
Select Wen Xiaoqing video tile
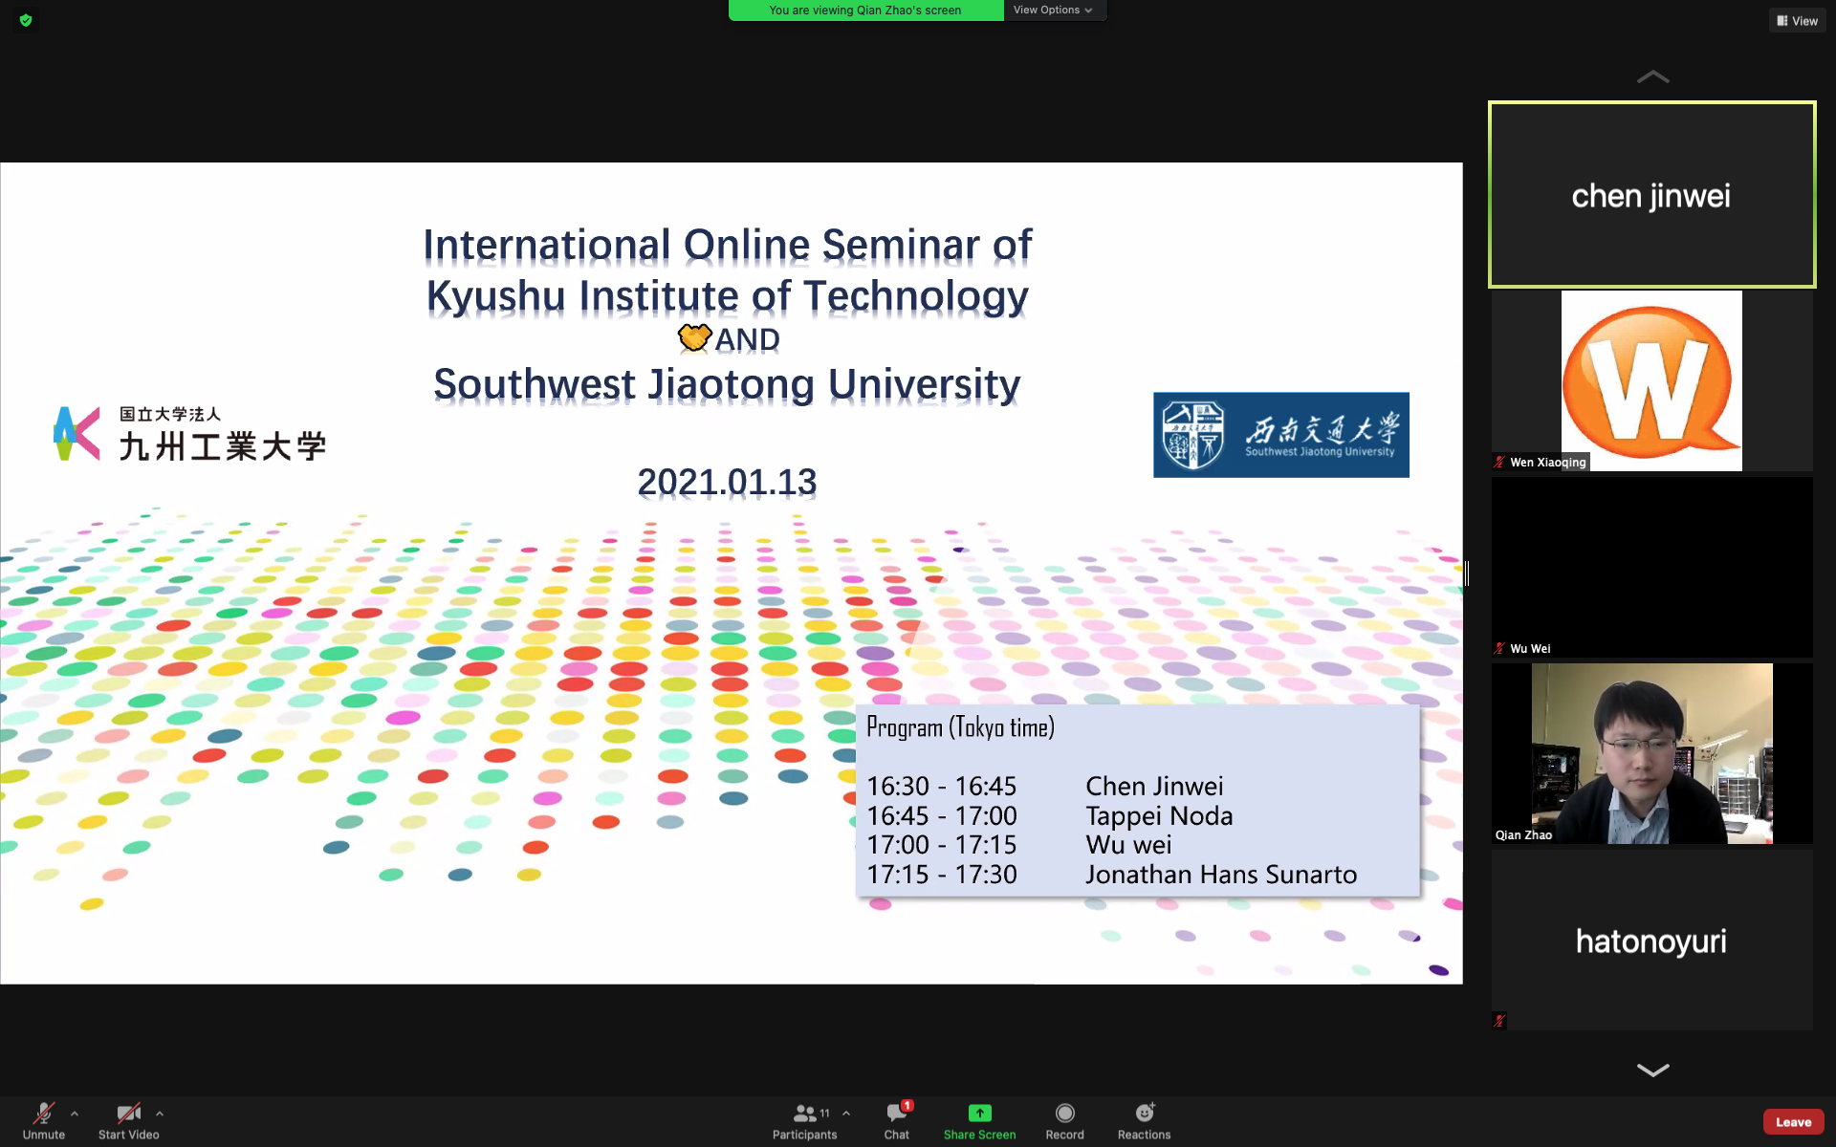pos(1651,380)
